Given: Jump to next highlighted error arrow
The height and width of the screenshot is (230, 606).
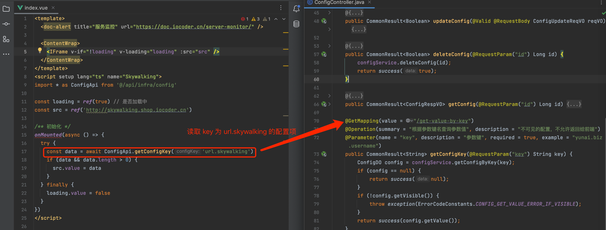Looking at the screenshot, I should [284, 19].
